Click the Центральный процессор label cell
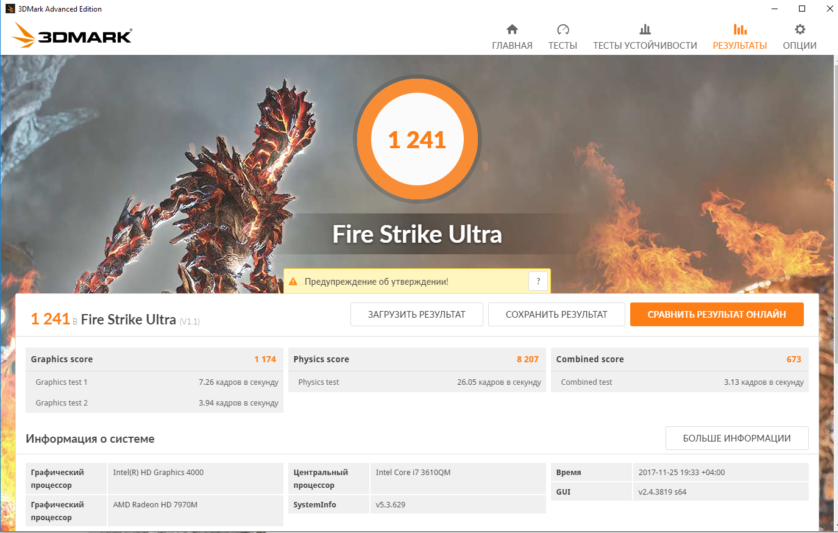The width and height of the screenshot is (838, 533). click(329, 479)
